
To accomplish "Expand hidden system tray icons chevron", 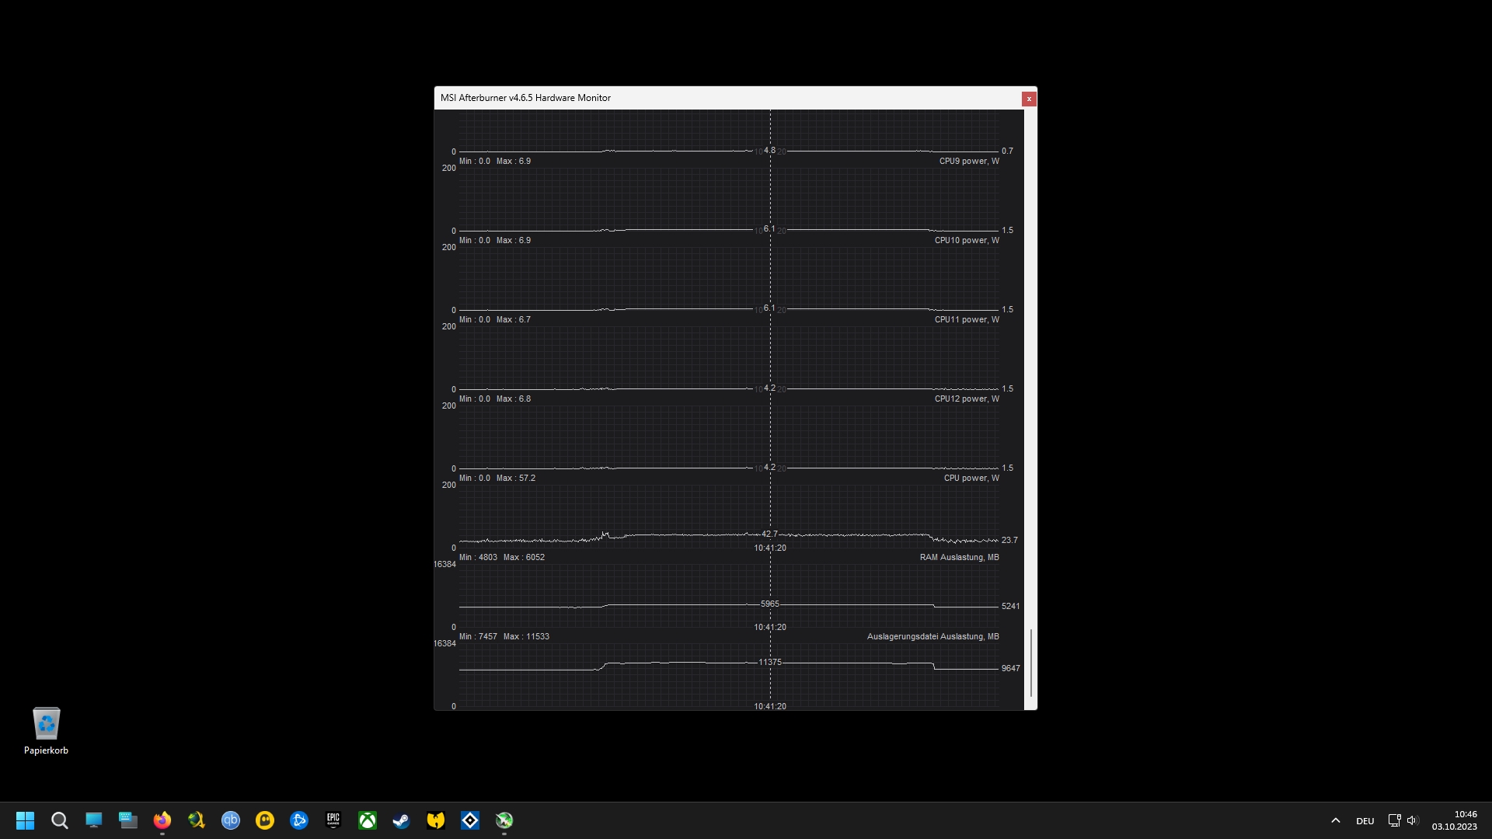I will (x=1335, y=820).
